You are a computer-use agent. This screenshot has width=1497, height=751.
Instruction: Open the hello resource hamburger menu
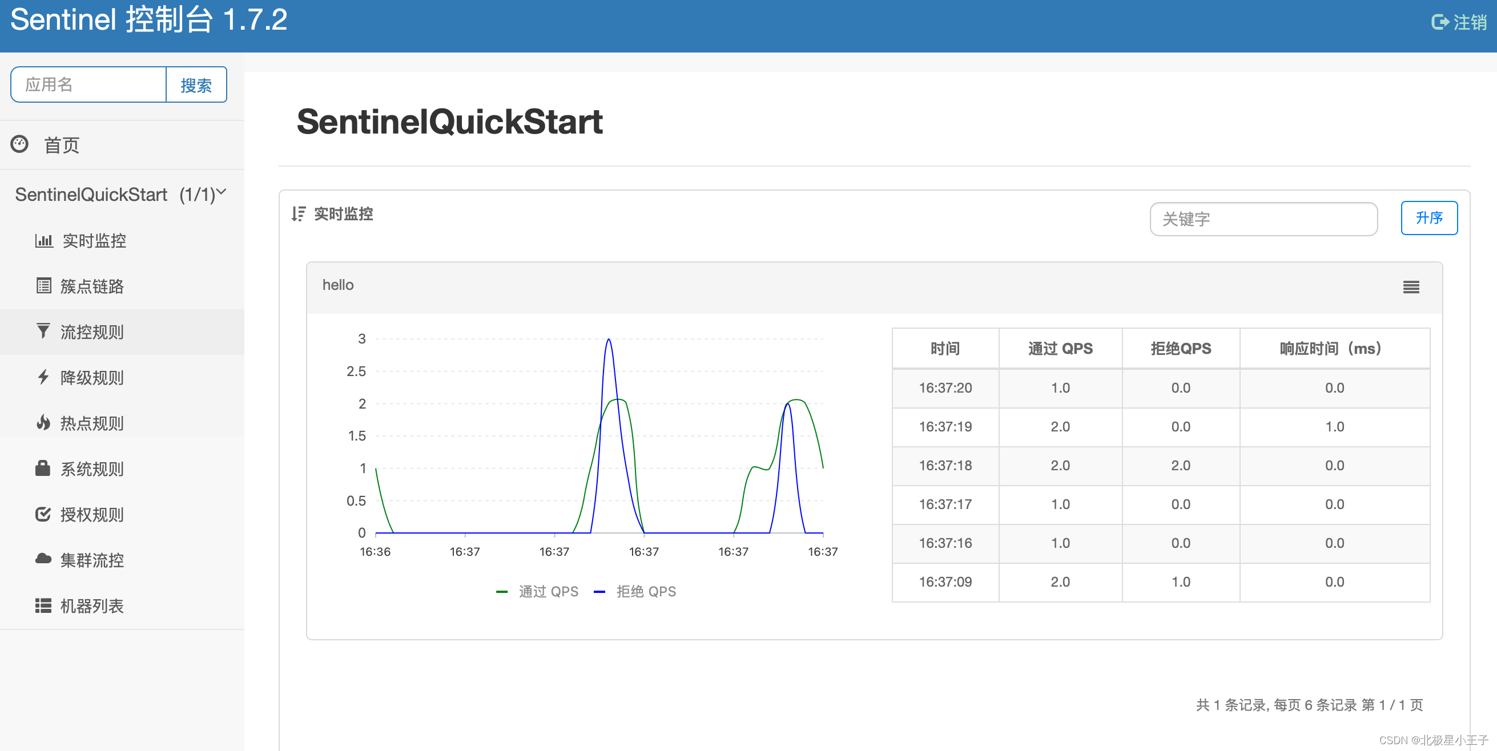(x=1411, y=287)
